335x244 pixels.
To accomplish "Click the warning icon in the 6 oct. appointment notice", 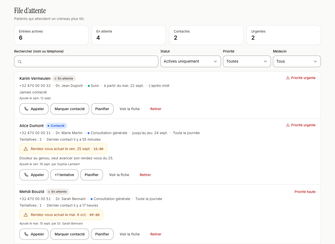I will click(x=26, y=215).
